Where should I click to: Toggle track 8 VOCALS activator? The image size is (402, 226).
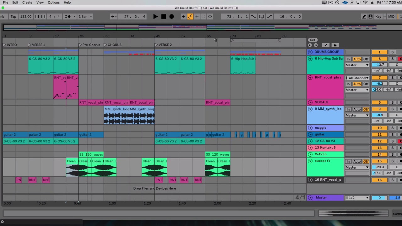click(379, 102)
